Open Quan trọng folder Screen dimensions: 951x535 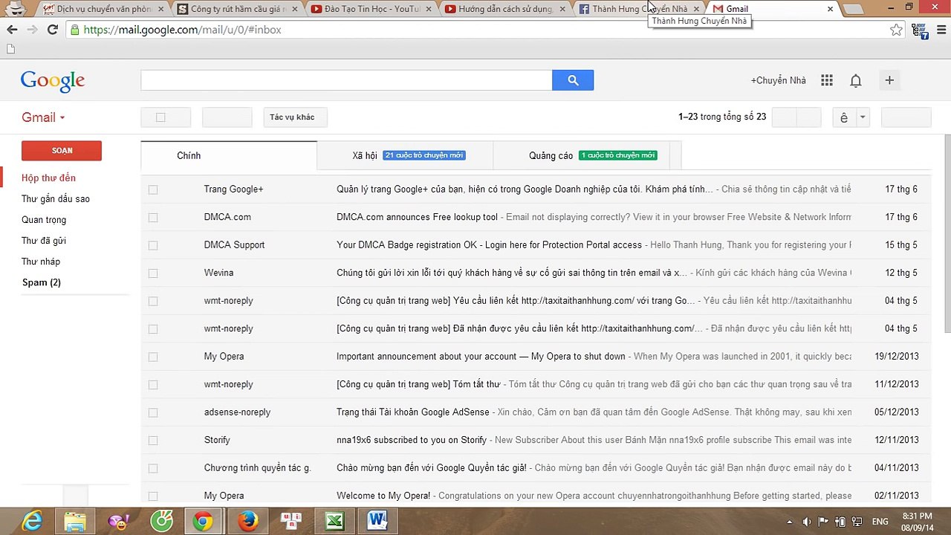(x=44, y=220)
